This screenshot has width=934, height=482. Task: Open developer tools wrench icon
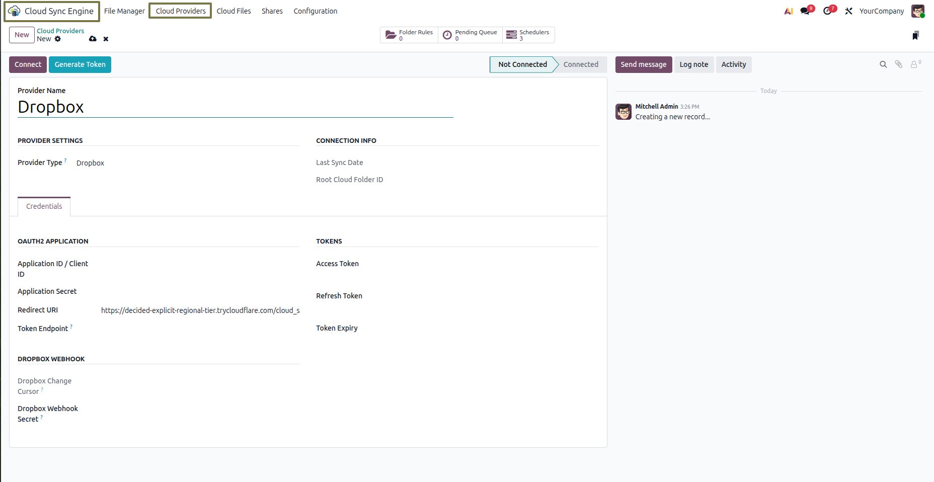point(848,11)
